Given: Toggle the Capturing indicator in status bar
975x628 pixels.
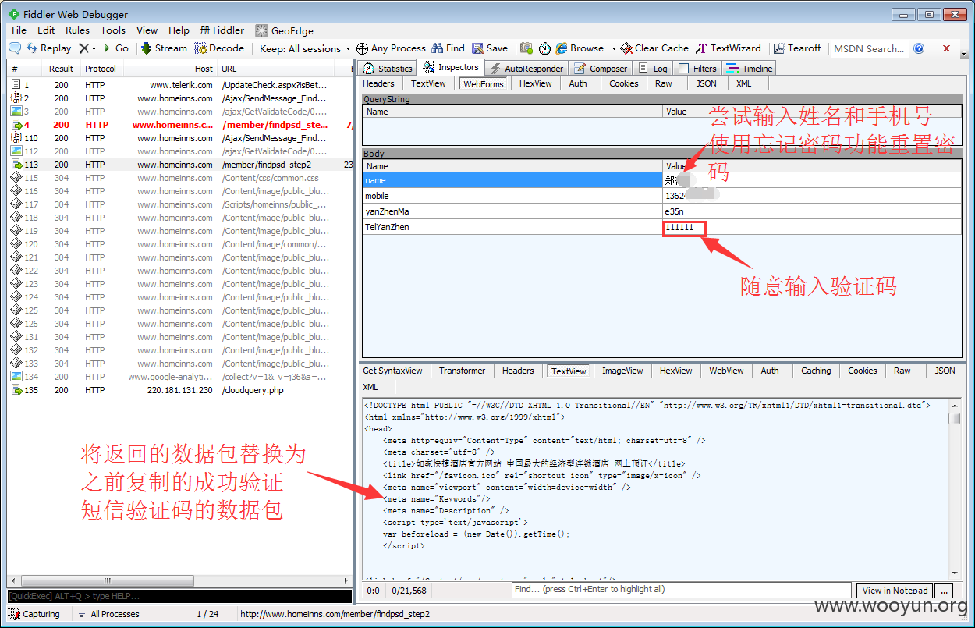Looking at the screenshot, I should 34,614.
